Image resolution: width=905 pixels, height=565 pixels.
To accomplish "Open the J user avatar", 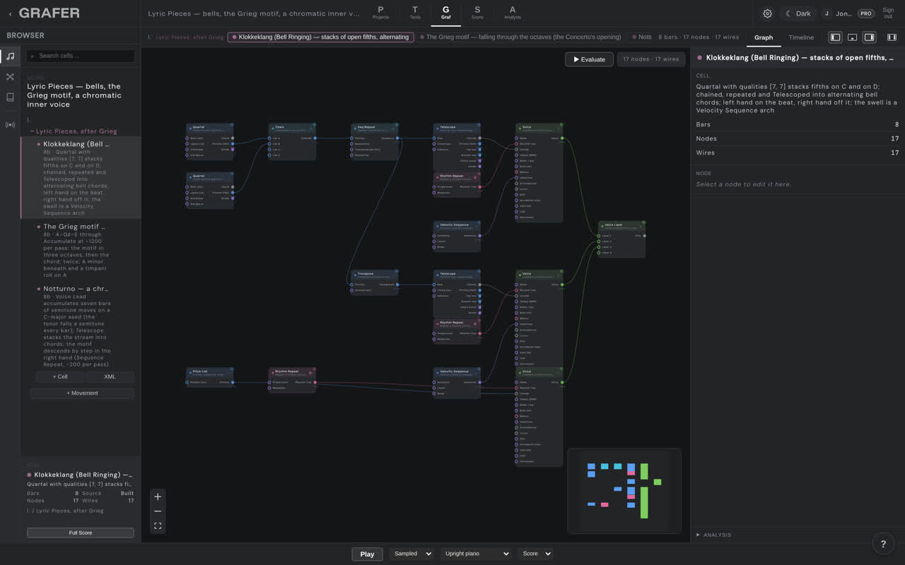I will 827,13.
